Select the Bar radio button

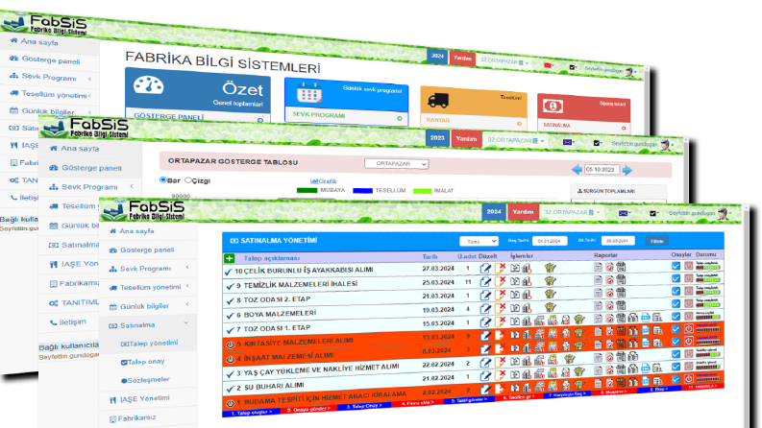tap(162, 179)
